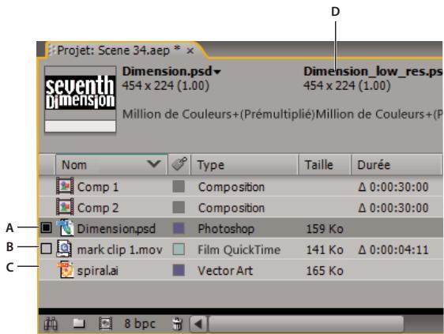444x334 pixels.
Task: Click Composition type cell for Comp 2
Action: point(231,208)
